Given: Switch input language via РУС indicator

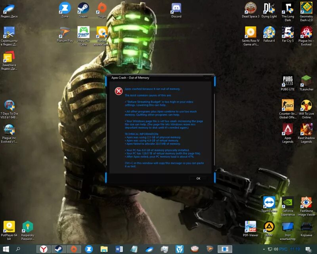Looking at the screenshot, I should coord(283,249).
